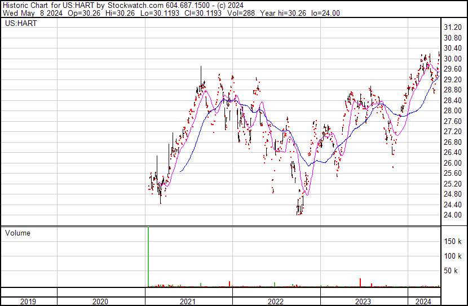Click the 24.00 price axis label
The width and height of the screenshot is (468, 306).
[453, 215]
